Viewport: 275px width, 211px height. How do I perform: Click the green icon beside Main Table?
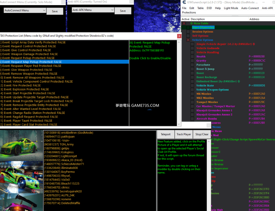point(191,23)
